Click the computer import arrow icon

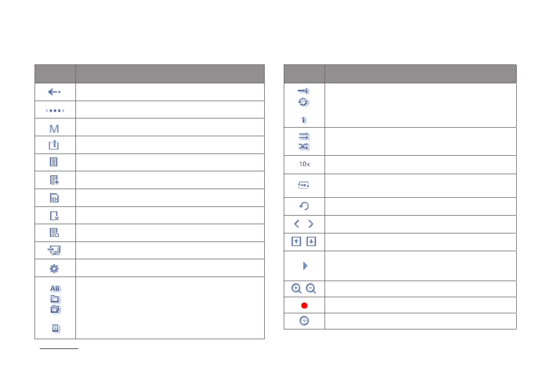[x=54, y=250]
